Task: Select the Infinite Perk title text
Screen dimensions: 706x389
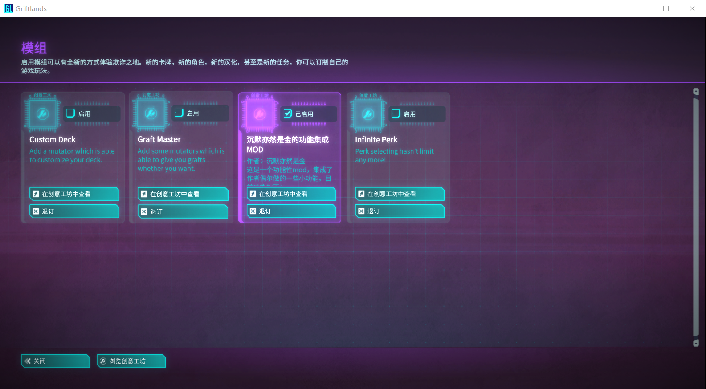Action: click(x=376, y=140)
